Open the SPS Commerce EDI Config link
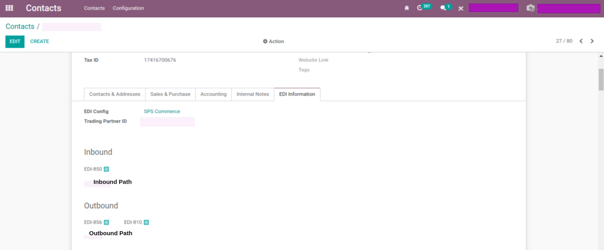604x250 pixels. pyautogui.click(x=162, y=111)
